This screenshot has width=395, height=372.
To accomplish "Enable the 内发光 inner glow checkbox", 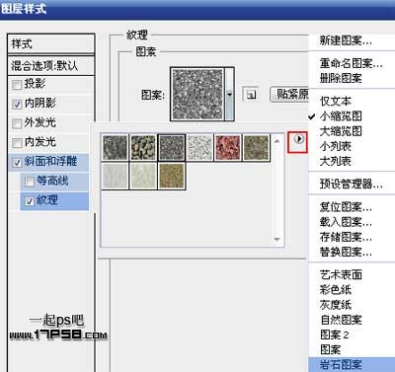I will (17, 143).
